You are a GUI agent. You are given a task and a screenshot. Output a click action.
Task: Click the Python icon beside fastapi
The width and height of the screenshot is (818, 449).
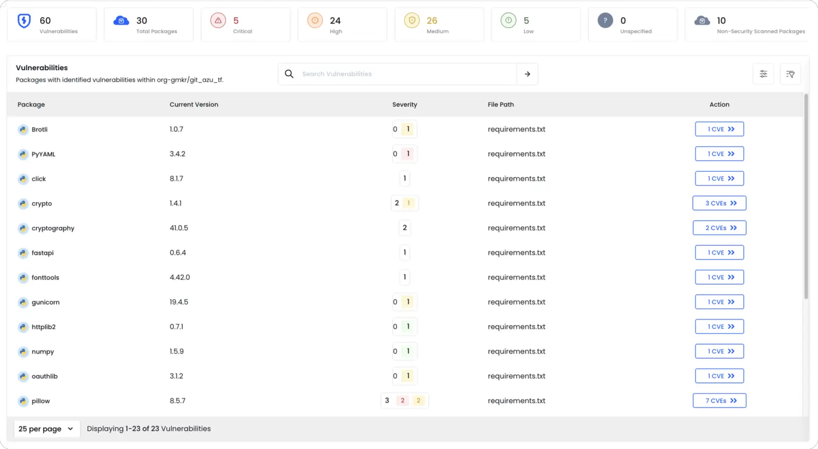[x=23, y=253]
